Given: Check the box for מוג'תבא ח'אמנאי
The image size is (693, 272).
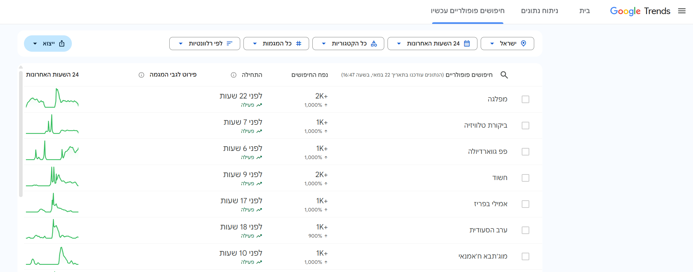Looking at the screenshot, I should [525, 256].
